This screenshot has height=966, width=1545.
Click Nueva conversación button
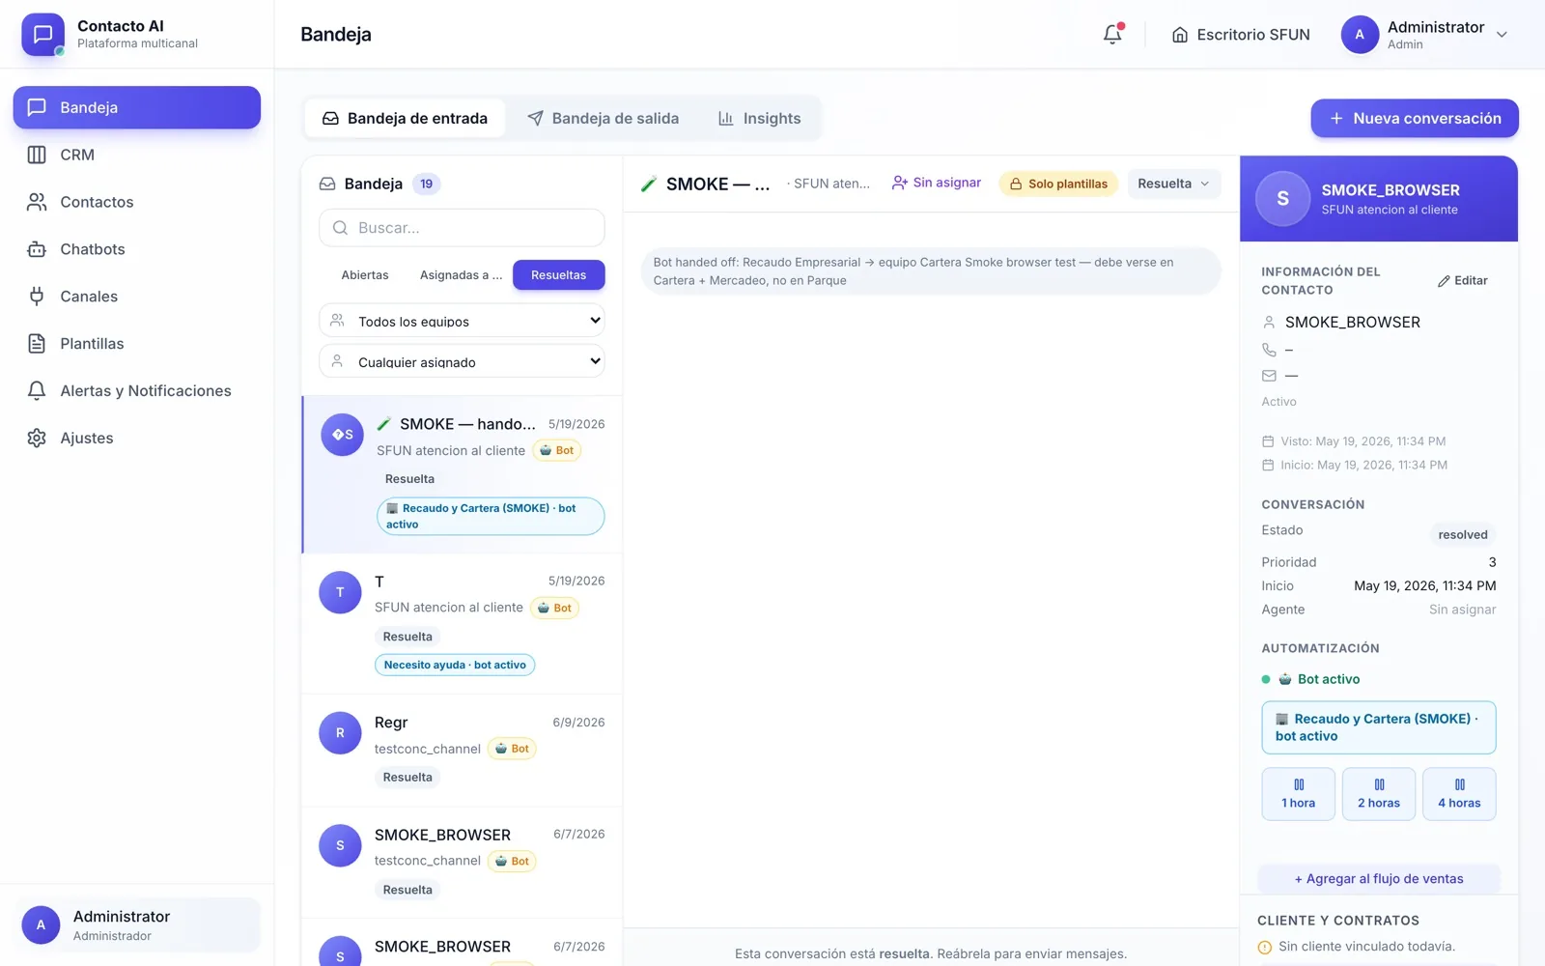(x=1415, y=118)
